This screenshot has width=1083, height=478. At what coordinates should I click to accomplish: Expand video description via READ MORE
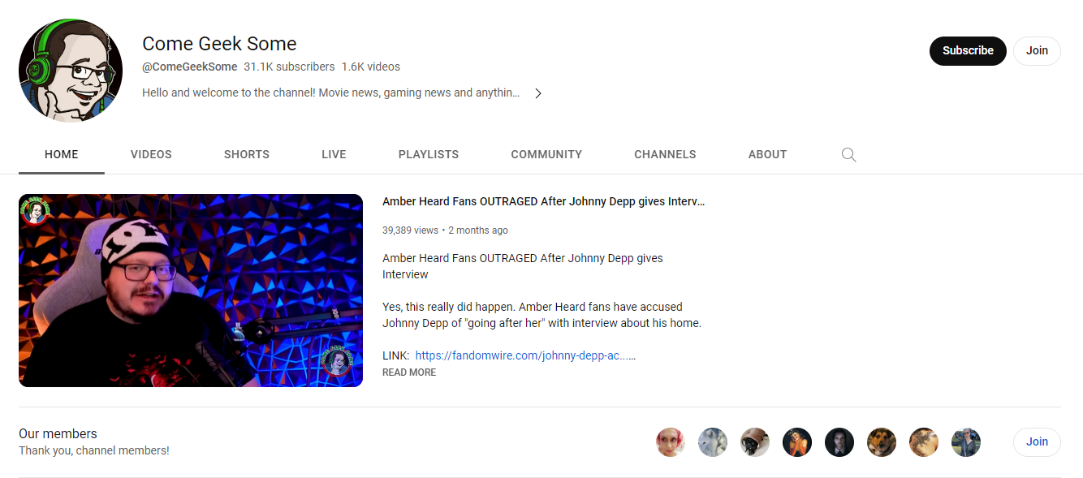coord(409,372)
